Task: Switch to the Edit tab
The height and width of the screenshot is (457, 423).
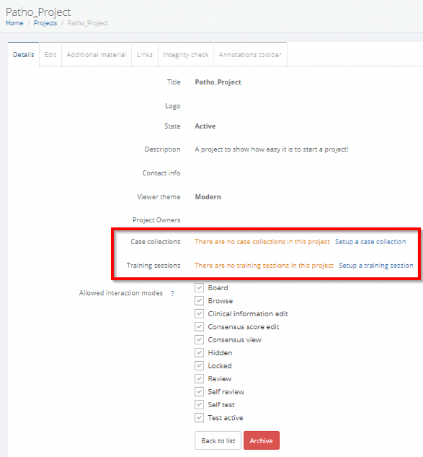Action: (50, 55)
